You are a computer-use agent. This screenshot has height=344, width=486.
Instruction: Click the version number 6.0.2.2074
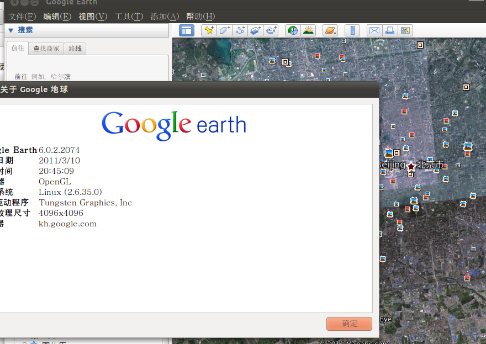click(x=59, y=150)
